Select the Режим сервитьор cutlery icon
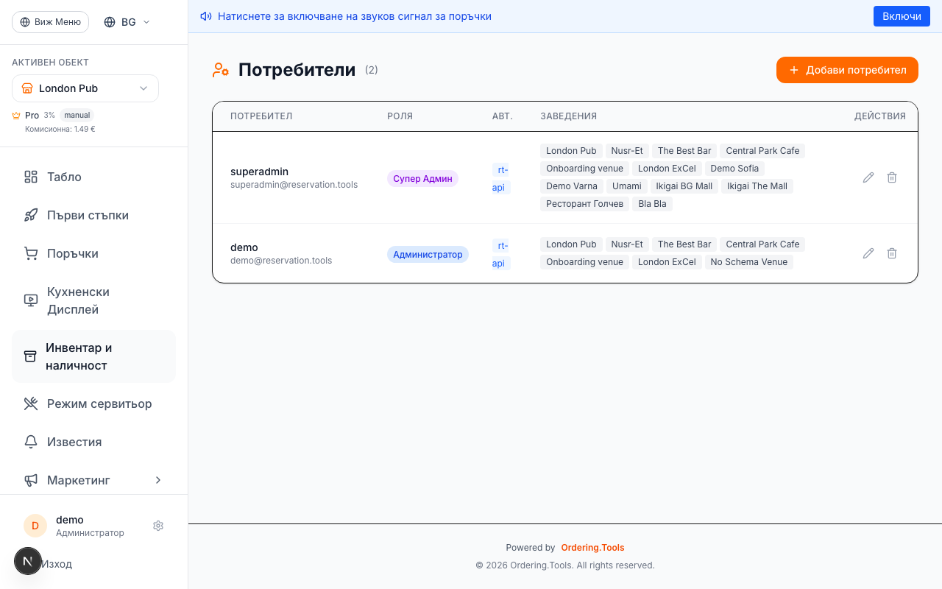Image resolution: width=942 pixels, height=589 pixels. click(30, 403)
